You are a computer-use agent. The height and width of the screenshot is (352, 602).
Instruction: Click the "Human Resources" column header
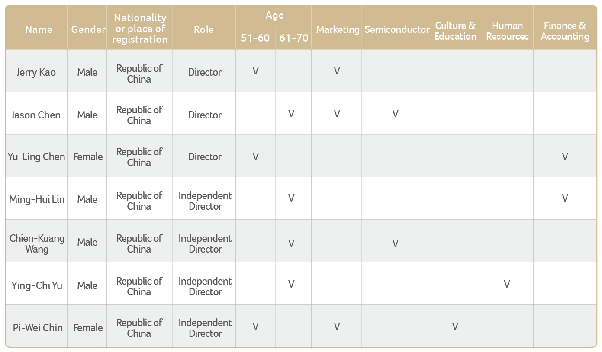click(x=507, y=31)
